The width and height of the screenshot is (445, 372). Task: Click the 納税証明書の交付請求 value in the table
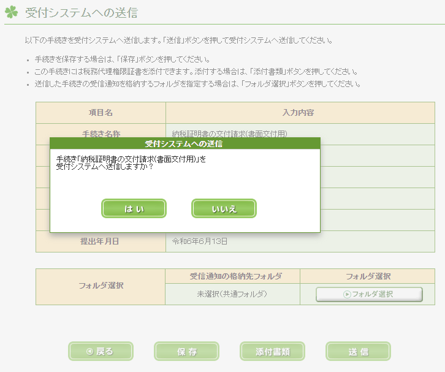pyautogui.click(x=230, y=133)
